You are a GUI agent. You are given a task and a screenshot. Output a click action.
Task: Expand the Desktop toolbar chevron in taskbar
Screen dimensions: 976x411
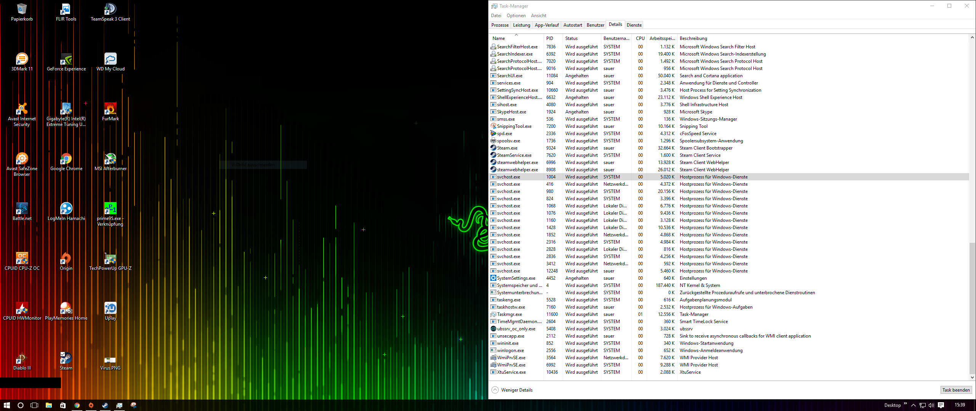click(905, 404)
